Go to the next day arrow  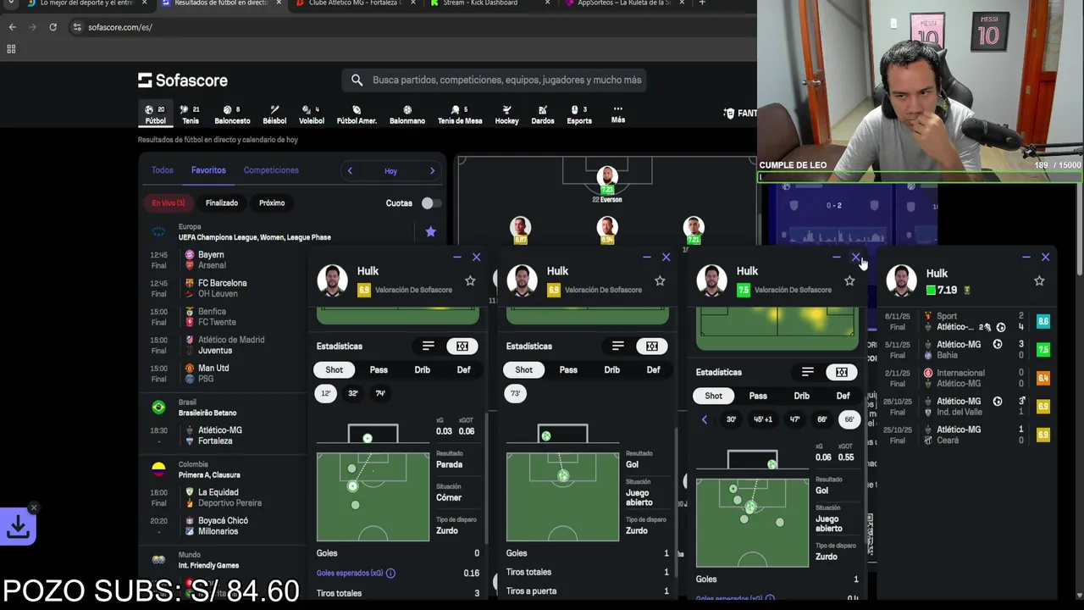[x=432, y=171]
